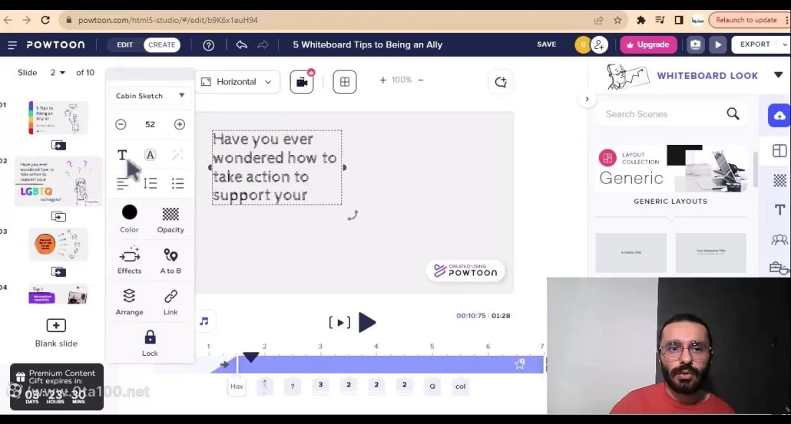Click the Upgrade button
The image size is (791, 424).
tap(649, 44)
